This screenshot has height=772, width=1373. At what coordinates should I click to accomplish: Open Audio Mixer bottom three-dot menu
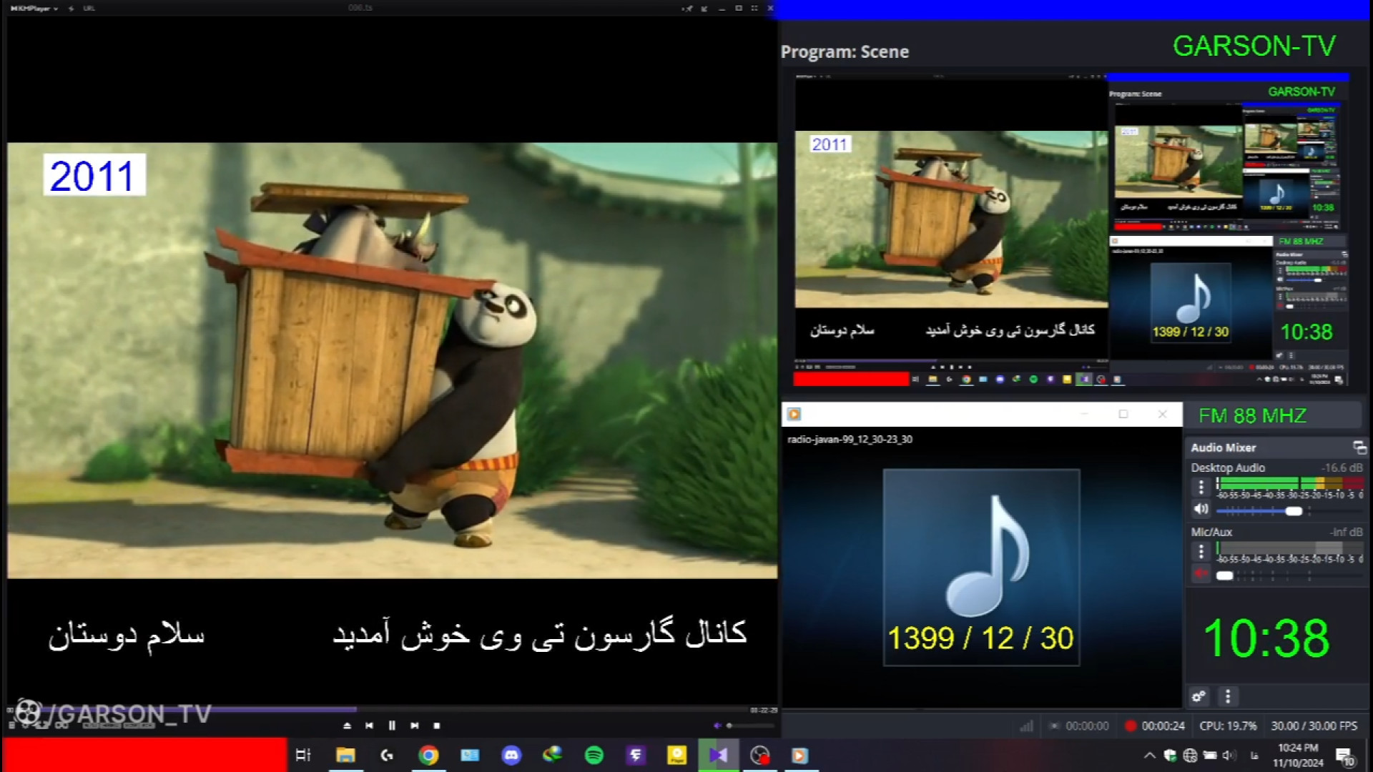pyautogui.click(x=1228, y=696)
